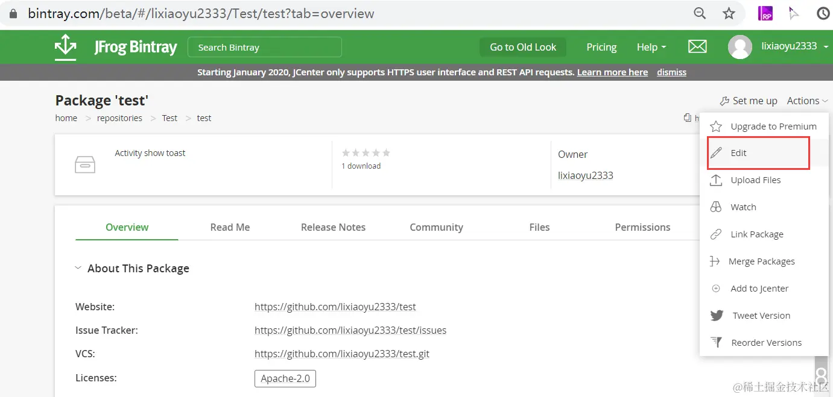Open the lixiaoyu2333 account dropdown

pos(794,46)
